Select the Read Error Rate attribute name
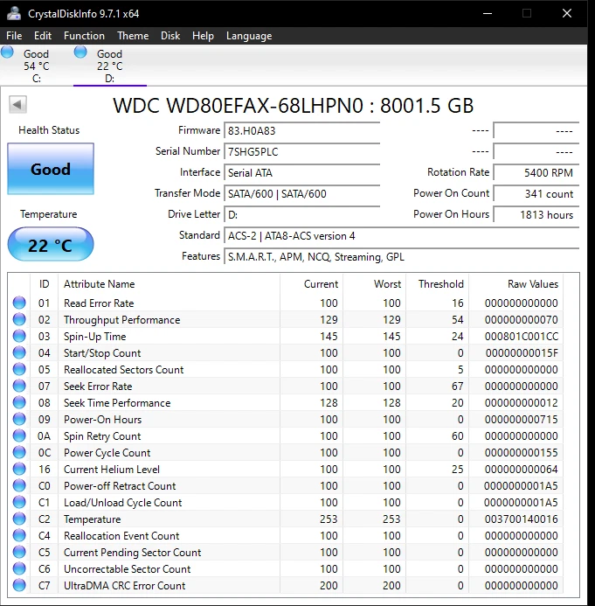595x606 pixels. click(99, 303)
